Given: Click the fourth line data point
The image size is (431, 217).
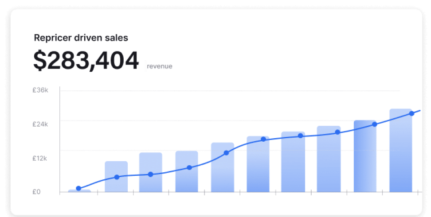Looking at the screenshot, I should tap(189, 167).
